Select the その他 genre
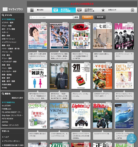Screen dimensions: 138x147 click(x=4, y=88)
